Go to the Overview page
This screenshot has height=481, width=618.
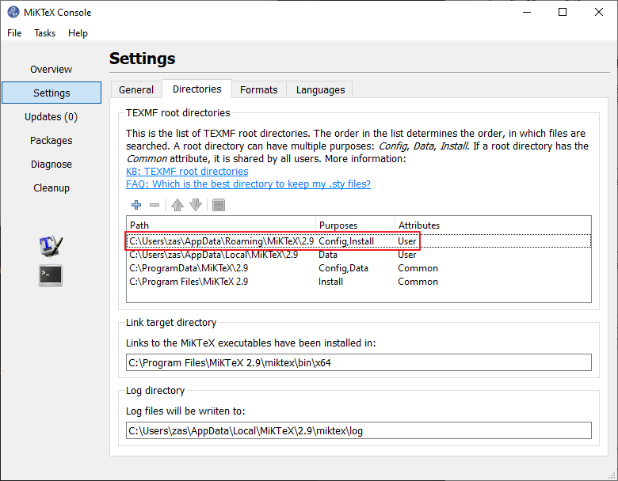click(x=51, y=70)
